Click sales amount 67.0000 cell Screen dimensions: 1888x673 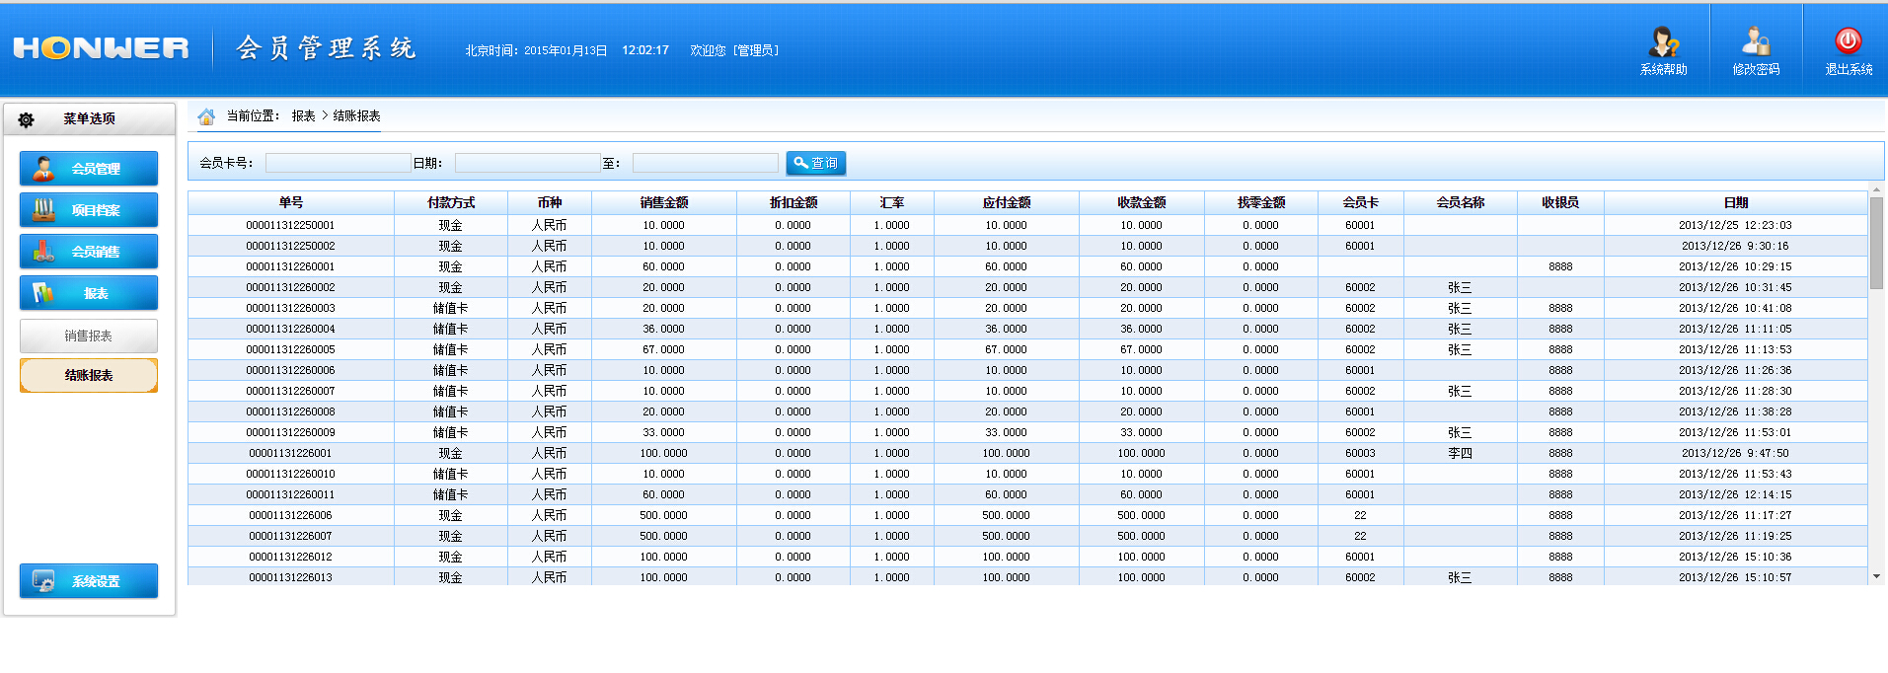(663, 349)
